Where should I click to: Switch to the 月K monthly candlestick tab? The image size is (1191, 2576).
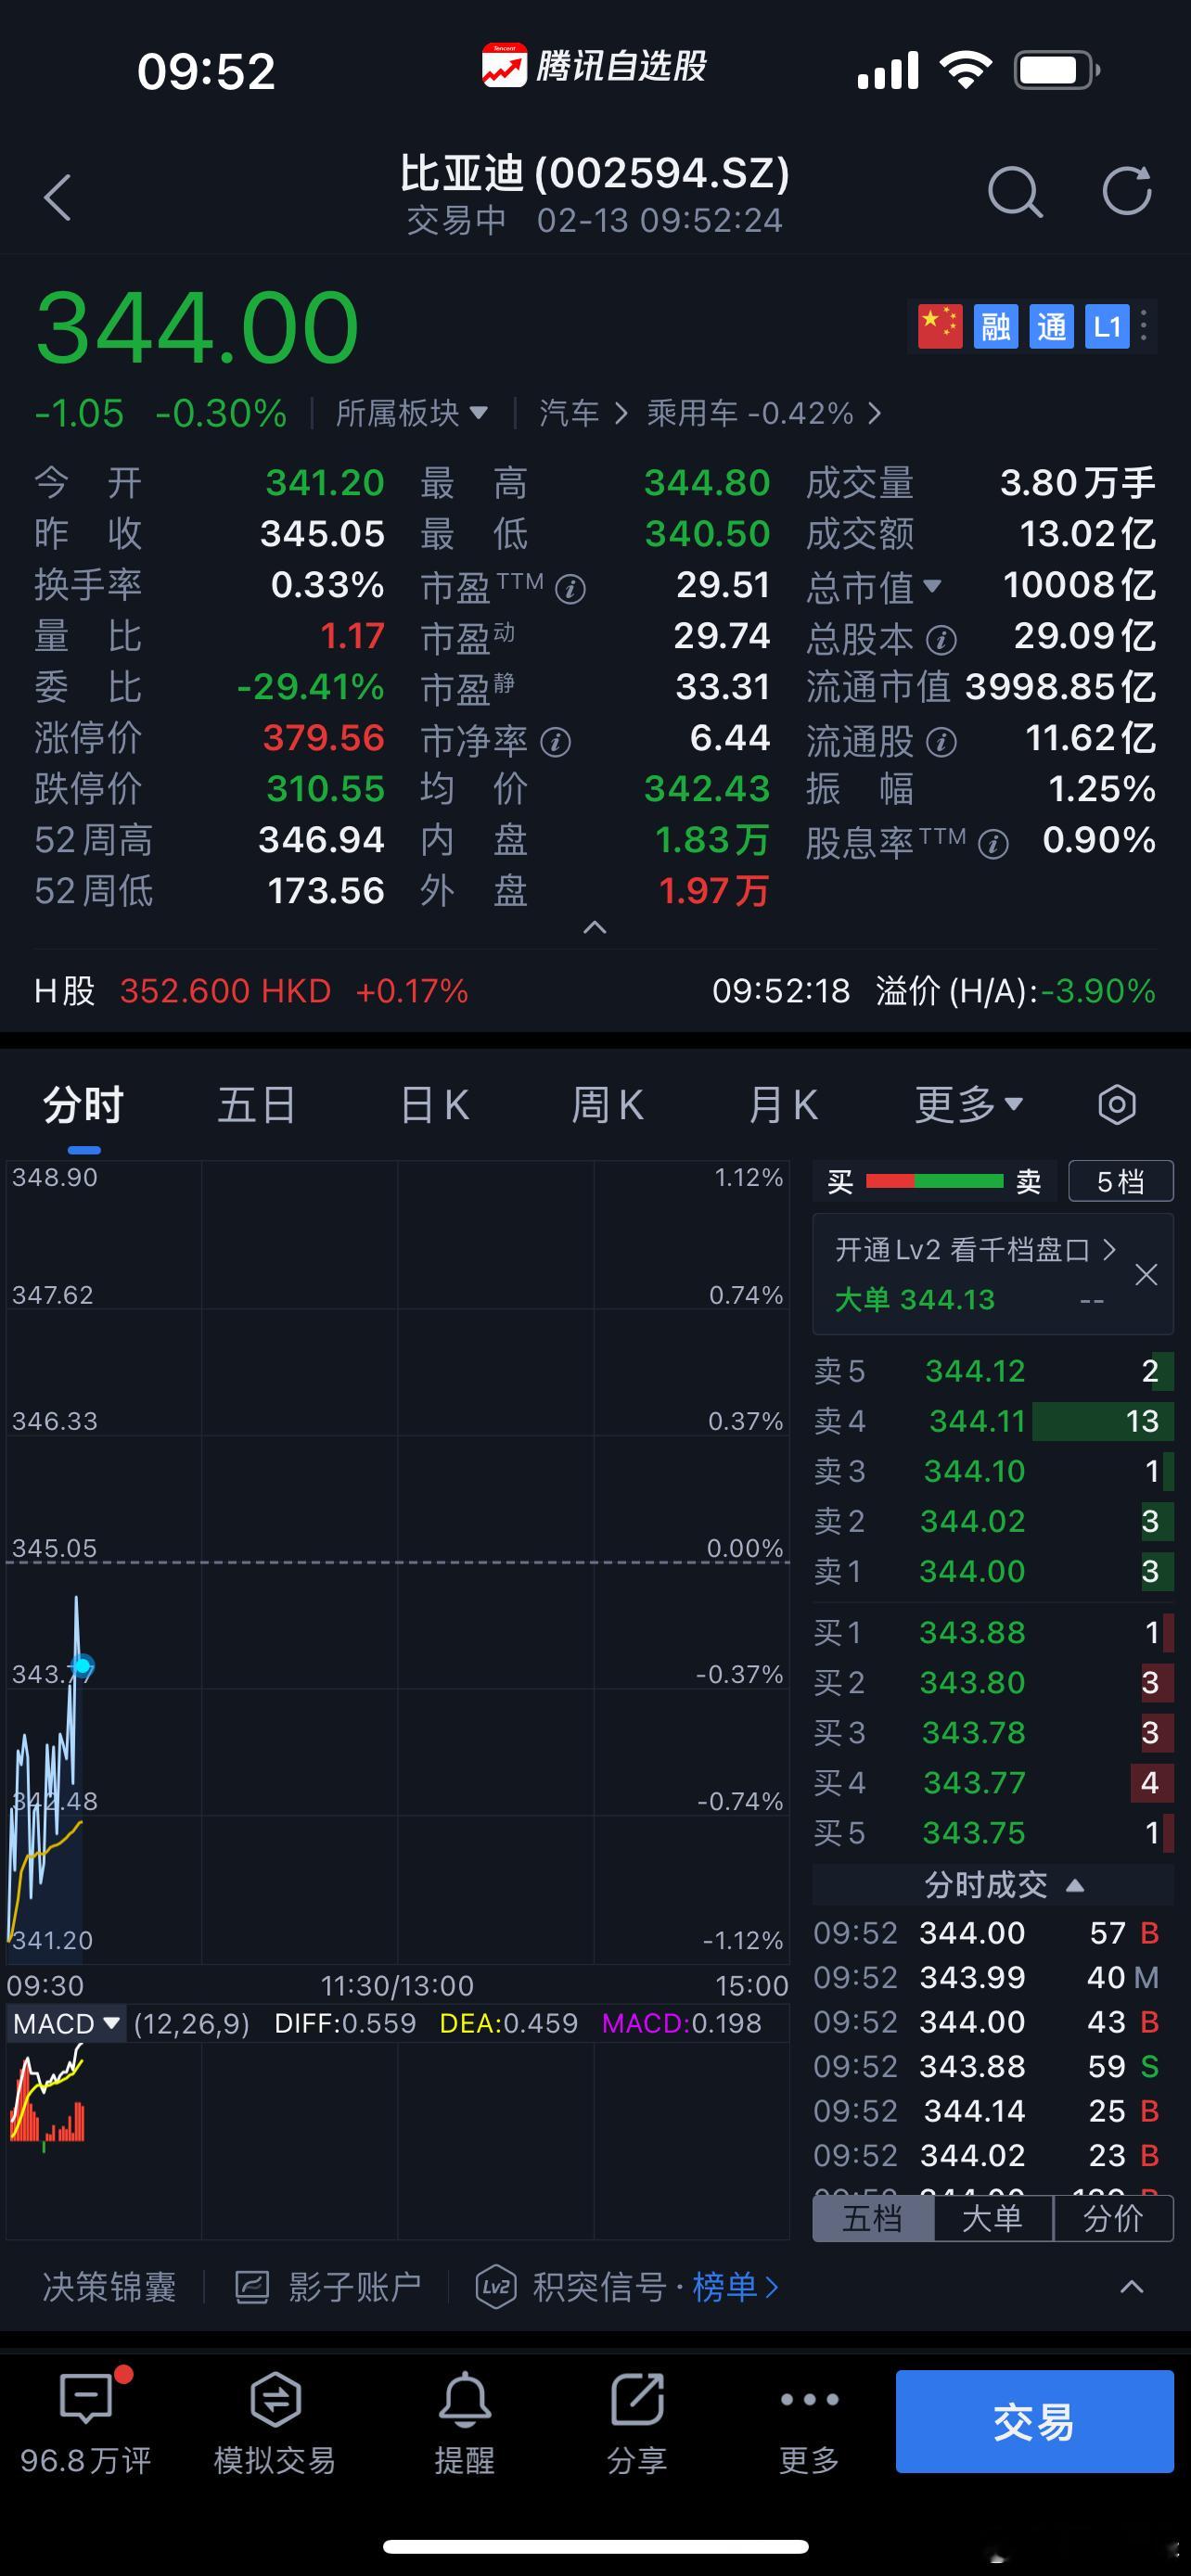[783, 1105]
